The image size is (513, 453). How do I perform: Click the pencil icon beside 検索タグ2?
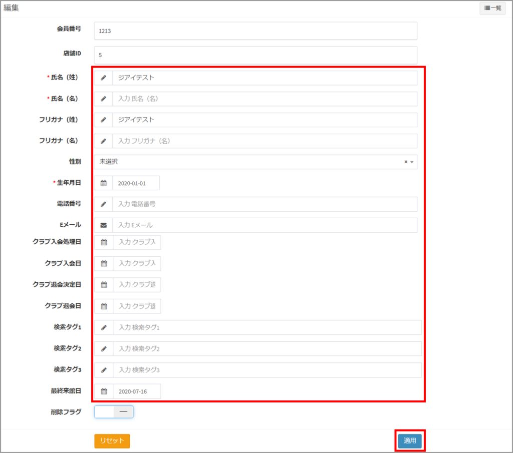(x=104, y=348)
